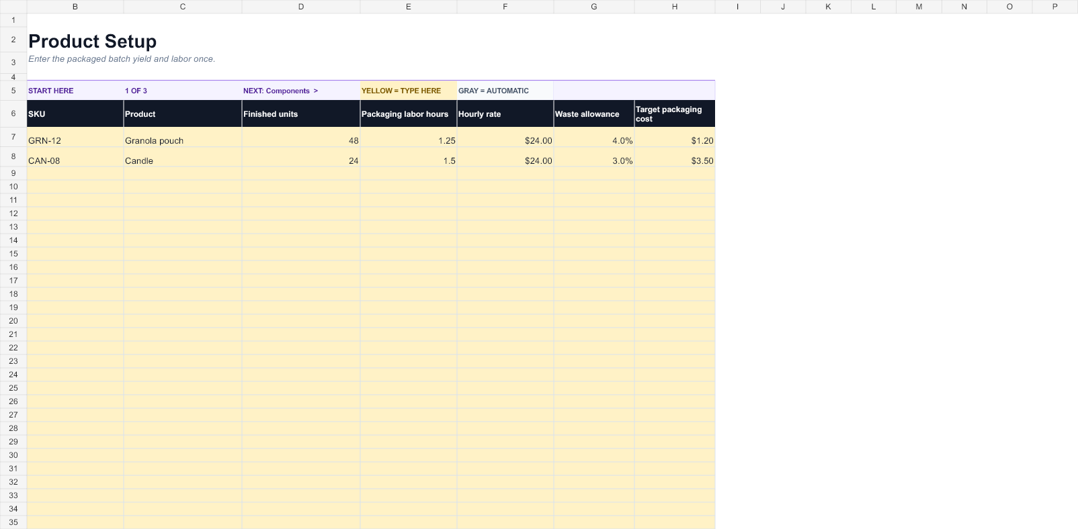Select labor hours value 1.25
This screenshot has width=1078, height=529.
click(x=409, y=137)
